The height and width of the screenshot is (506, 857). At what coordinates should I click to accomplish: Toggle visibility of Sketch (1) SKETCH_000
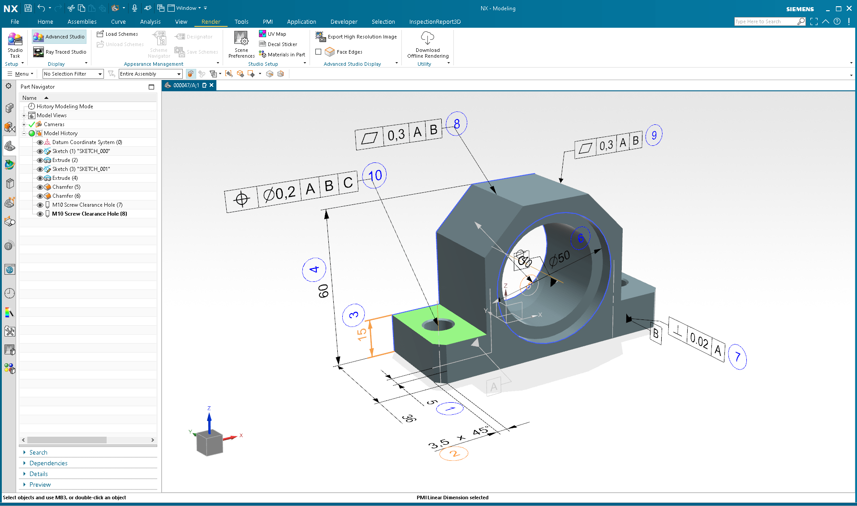pyautogui.click(x=39, y=151)
